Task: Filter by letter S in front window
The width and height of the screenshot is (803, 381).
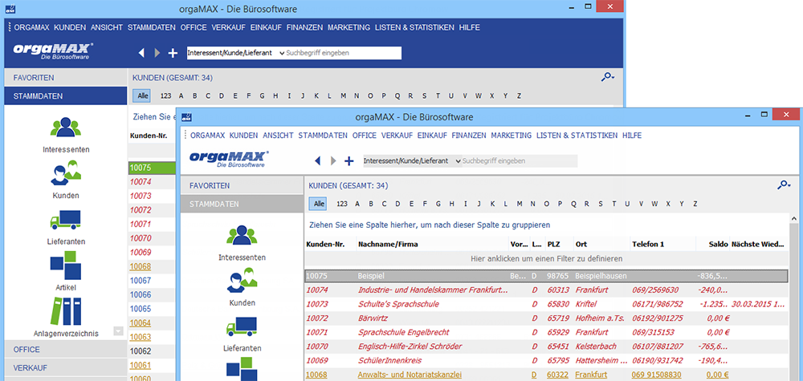Action: coord(601,204)
